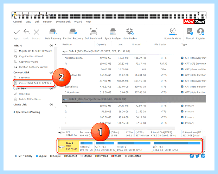Open the Partition menu
218x174 pixels.
click(x=47, y=22)
